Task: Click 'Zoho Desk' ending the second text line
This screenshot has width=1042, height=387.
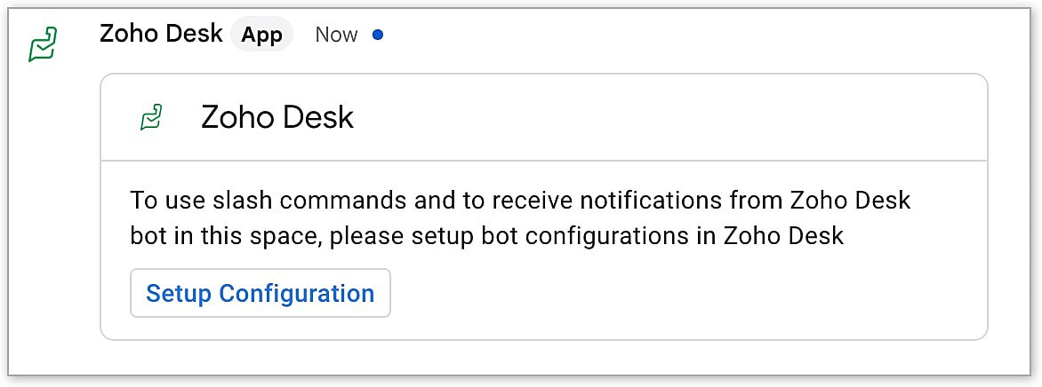Action: pyautogui.click(x=783, y=236)
